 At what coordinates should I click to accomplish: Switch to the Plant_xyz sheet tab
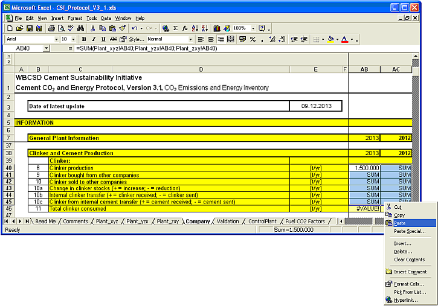pos(107,222)
